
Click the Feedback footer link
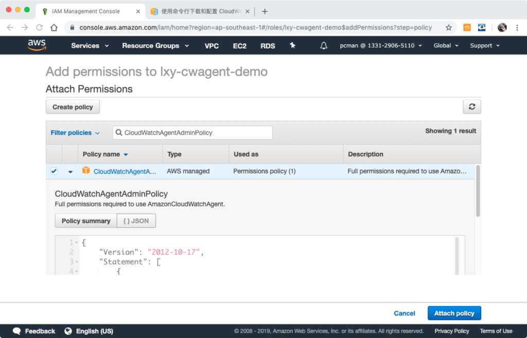40,331
